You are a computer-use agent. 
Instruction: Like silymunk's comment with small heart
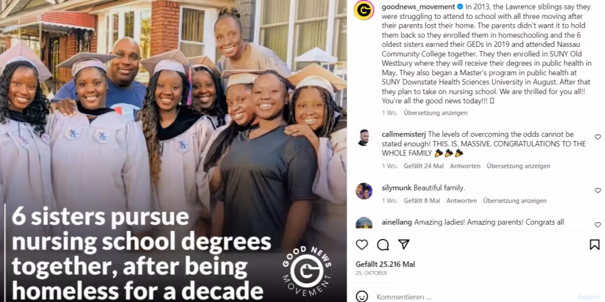[x=598, y=191]
